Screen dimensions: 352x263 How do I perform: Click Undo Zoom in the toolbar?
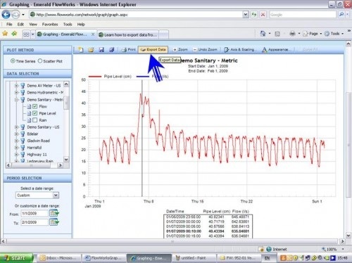click(205, 49)
